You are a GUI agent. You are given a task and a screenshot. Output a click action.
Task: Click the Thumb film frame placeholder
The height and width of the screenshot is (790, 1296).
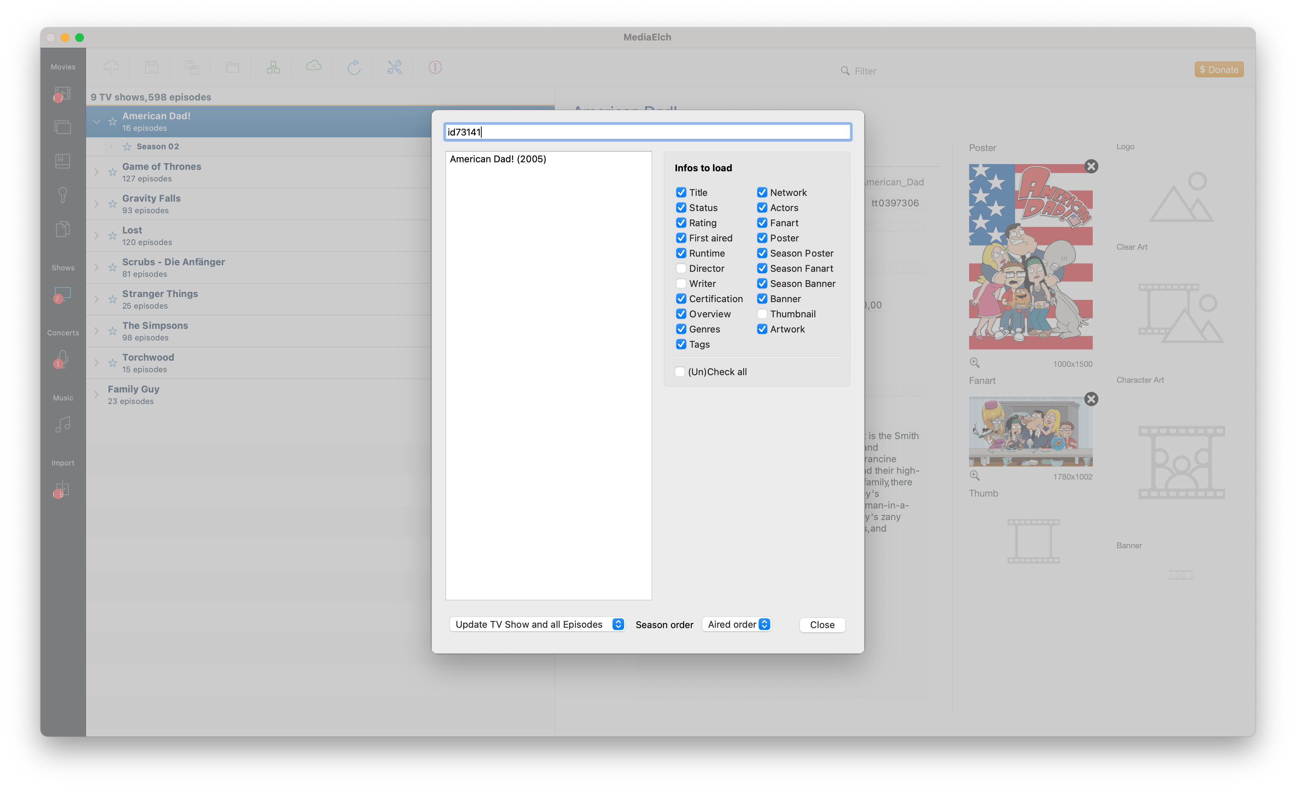point(1033,541)
